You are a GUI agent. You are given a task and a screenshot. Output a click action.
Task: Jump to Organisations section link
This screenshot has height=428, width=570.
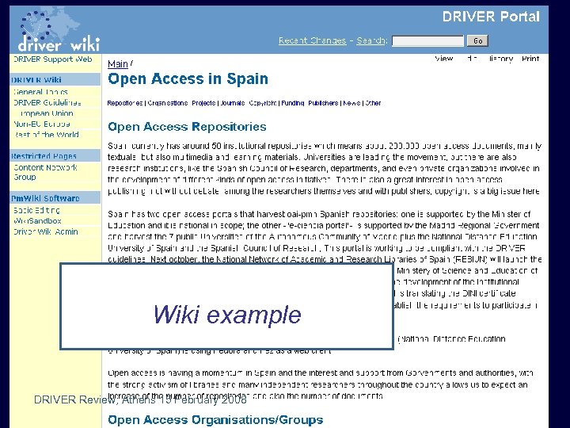pyautogui.click(x=168, y=103)
